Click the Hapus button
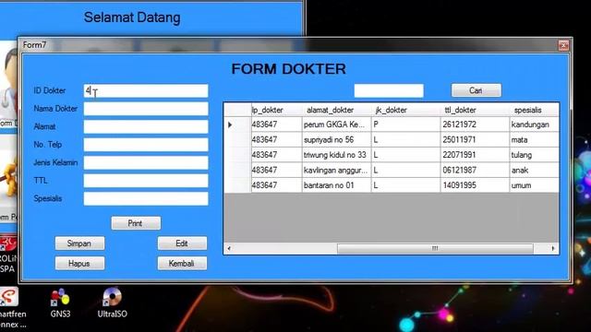 coord(79,263)
